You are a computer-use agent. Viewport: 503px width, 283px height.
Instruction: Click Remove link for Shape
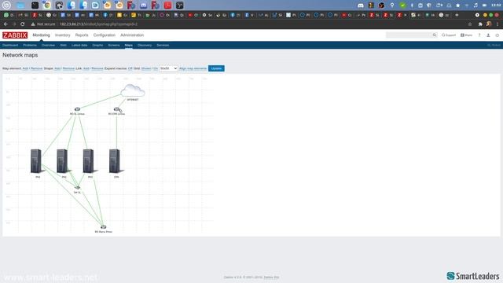point(68,68)
